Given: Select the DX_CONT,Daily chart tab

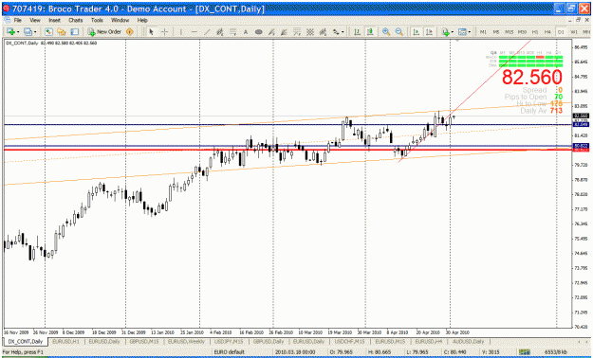Looking at the screenshot, I should coord(26,341).
